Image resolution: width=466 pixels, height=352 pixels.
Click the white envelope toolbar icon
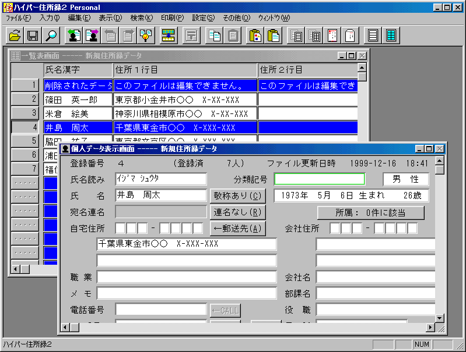tap(350, 35)
